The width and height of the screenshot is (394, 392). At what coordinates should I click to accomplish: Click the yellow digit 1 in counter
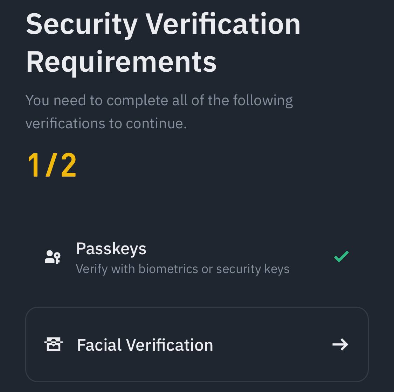[34, 165]
